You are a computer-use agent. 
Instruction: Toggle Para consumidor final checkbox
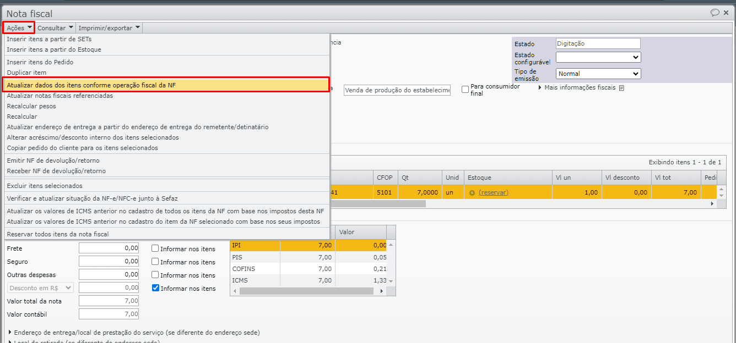[466, 89]
